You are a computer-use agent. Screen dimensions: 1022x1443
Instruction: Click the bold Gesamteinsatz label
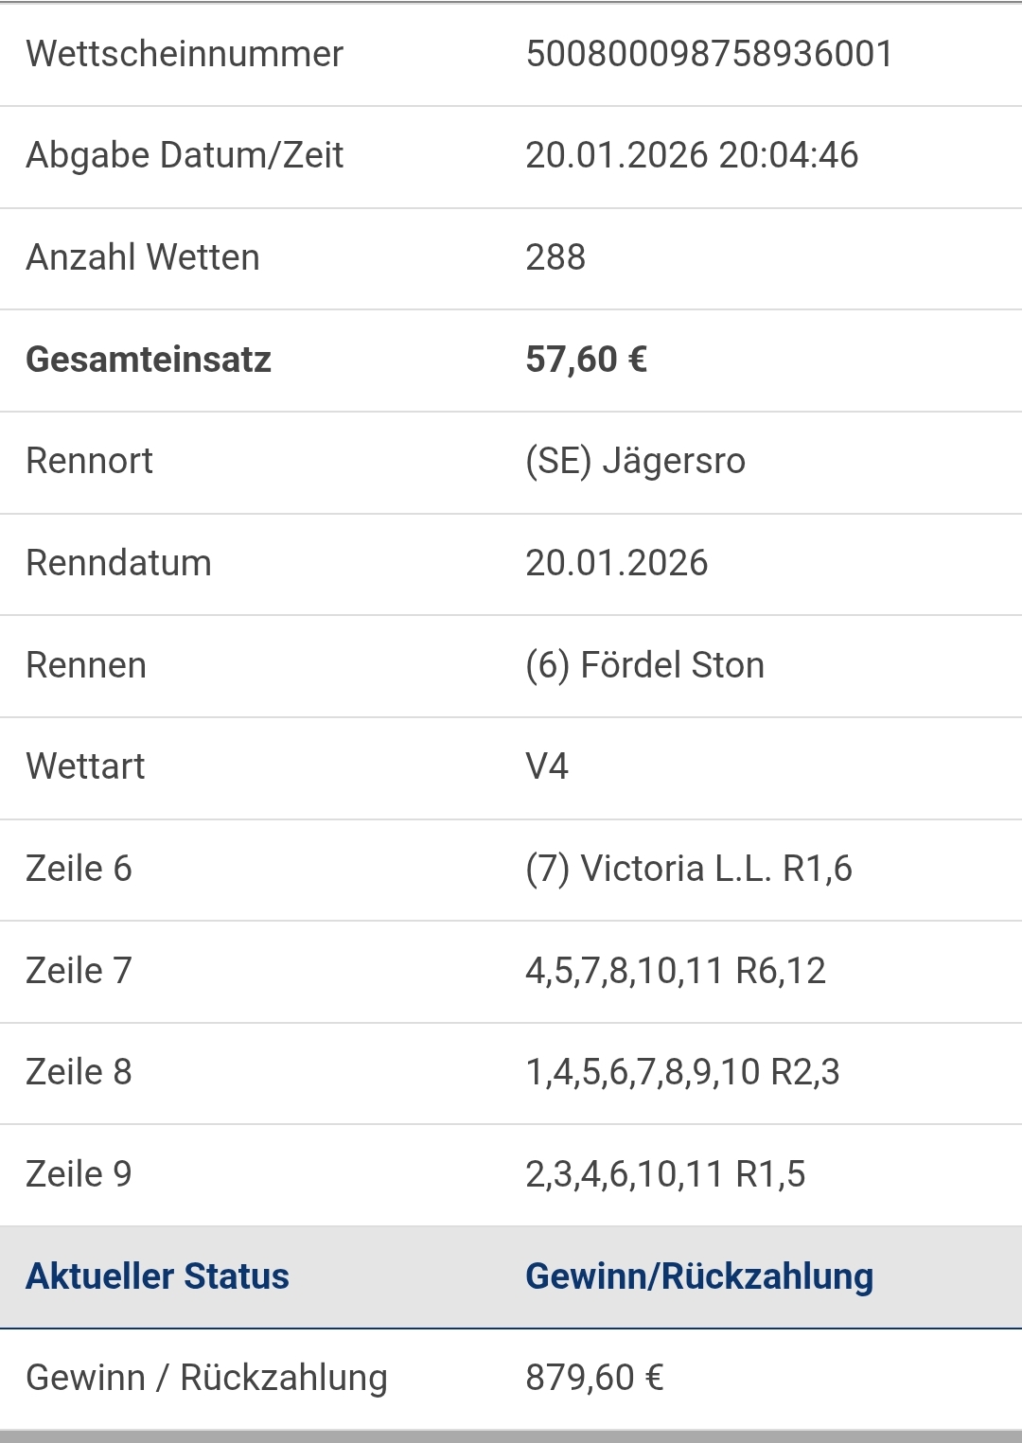pos(149,360)
